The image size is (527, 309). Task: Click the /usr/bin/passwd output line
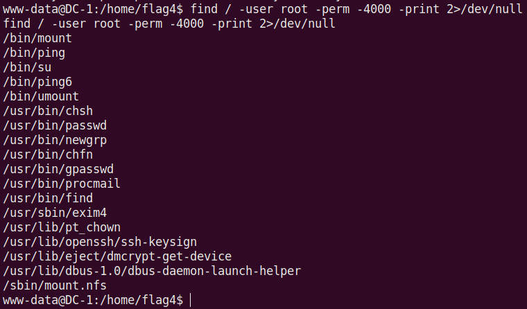tap(55, 126)
